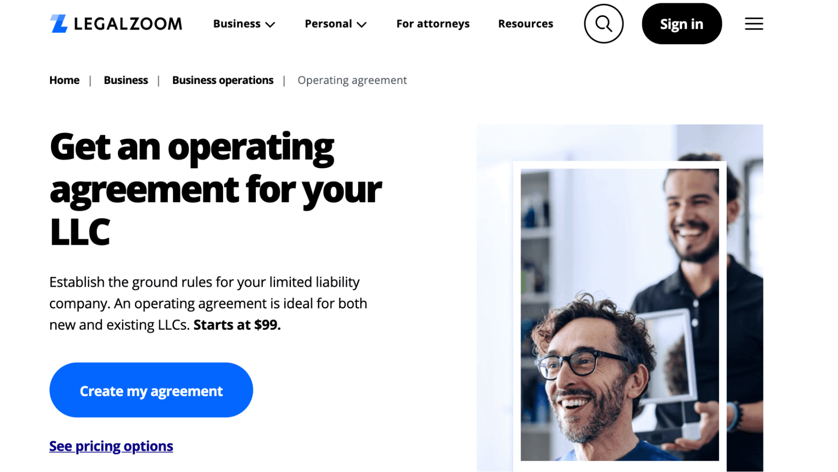Click the Starts at $99 text
The height and width of the screenshot is (472, 838).
pos(237,325)
